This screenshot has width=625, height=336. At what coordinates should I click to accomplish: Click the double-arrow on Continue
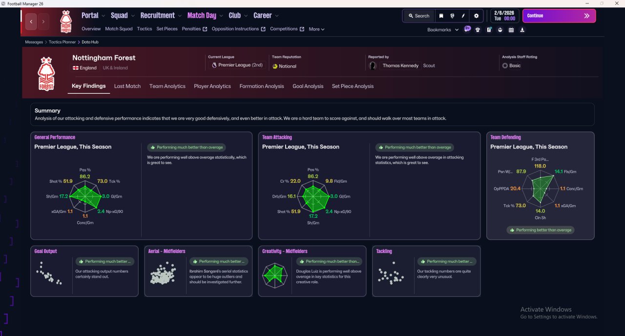click(x=587, y=16)
